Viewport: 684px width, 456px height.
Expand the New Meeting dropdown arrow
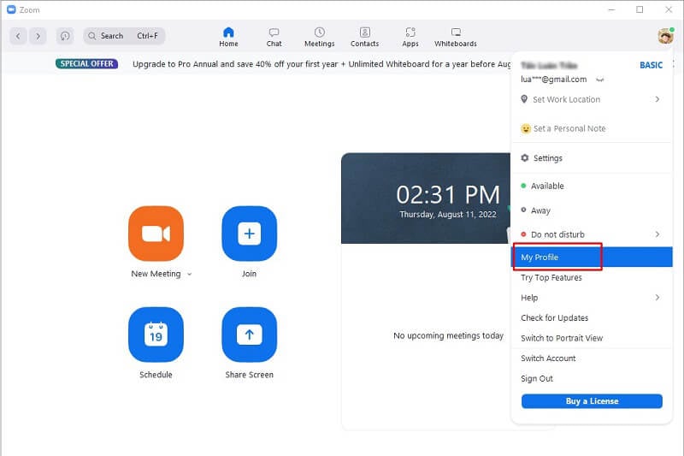point(189,274)
